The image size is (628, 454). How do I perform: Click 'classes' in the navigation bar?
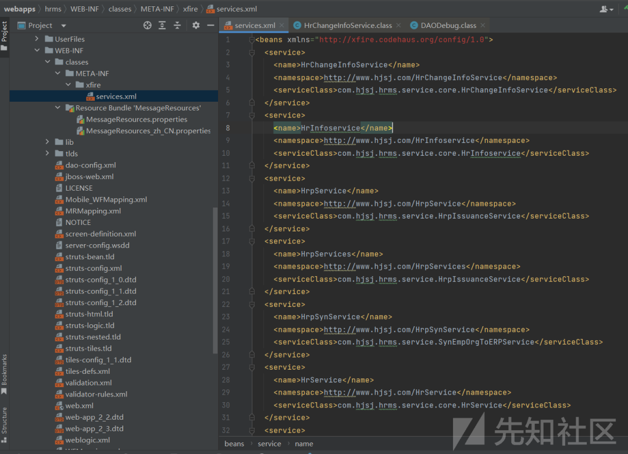(x=120, y=9)
